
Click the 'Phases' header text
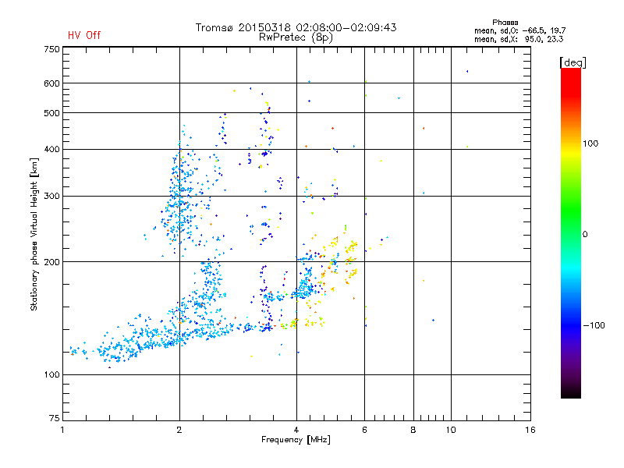(x=505, y=23)
